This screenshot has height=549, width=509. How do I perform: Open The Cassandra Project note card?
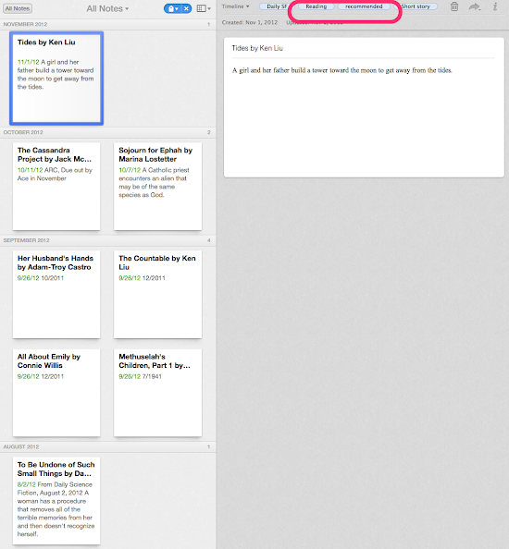tap(56, 187)
